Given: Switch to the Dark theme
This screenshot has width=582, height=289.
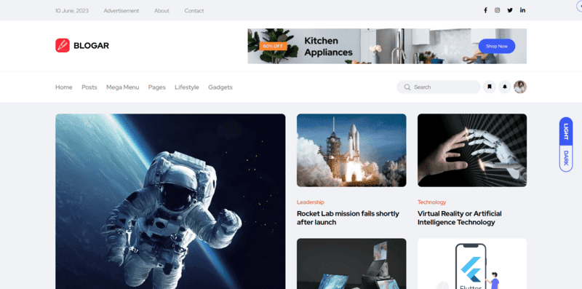Looking at the screenshot, I should [566, 158].
